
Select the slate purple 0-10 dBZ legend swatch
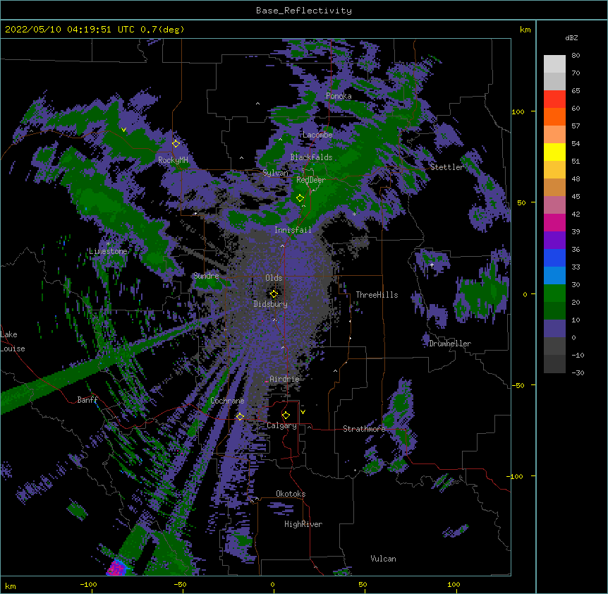[x=554, y=329]
